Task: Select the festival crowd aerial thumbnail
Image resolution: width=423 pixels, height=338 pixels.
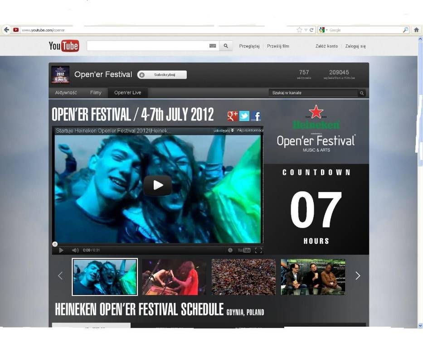Action: (x=243, y=277)
